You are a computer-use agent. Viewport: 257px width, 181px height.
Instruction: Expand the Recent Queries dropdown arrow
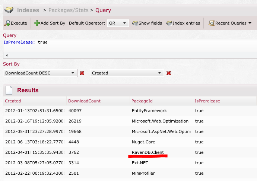pyautogui.click(x=250, y=23)
